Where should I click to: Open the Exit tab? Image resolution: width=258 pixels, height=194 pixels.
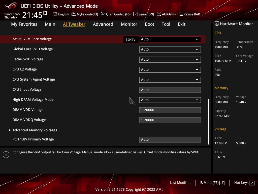pos(182,24)
